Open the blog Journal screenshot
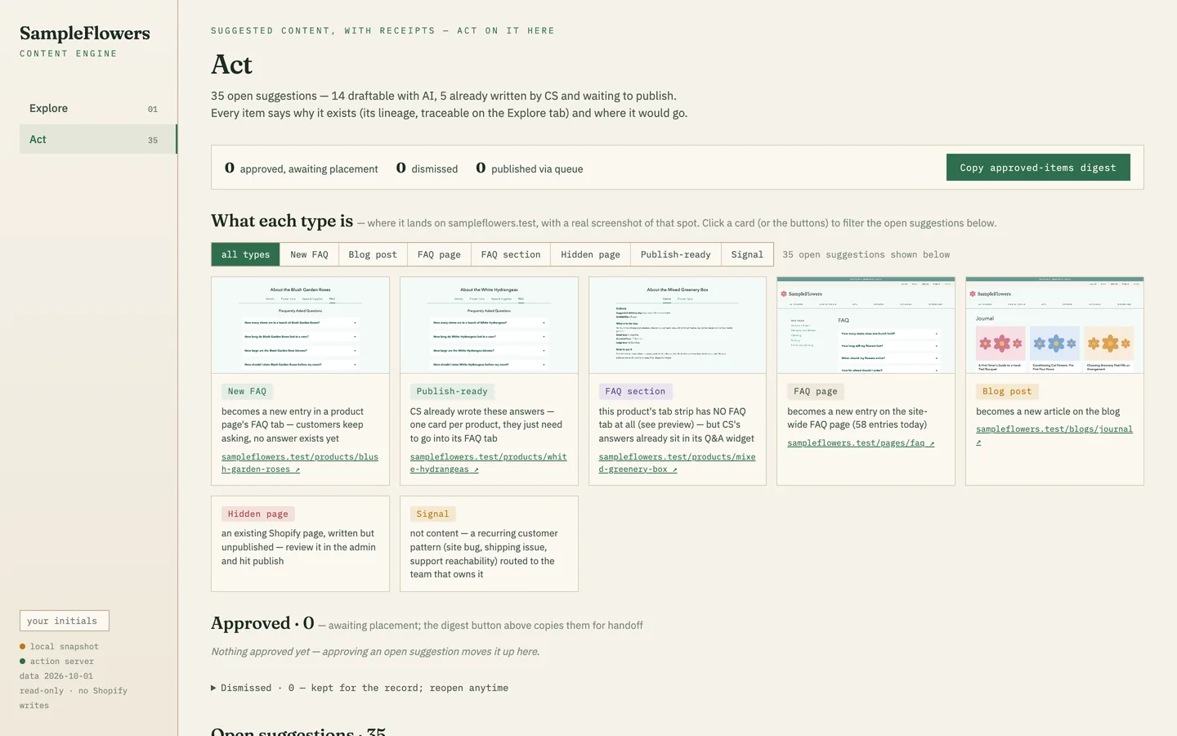The width and height of the screenshot is (1177, 736). [1054, 325]
